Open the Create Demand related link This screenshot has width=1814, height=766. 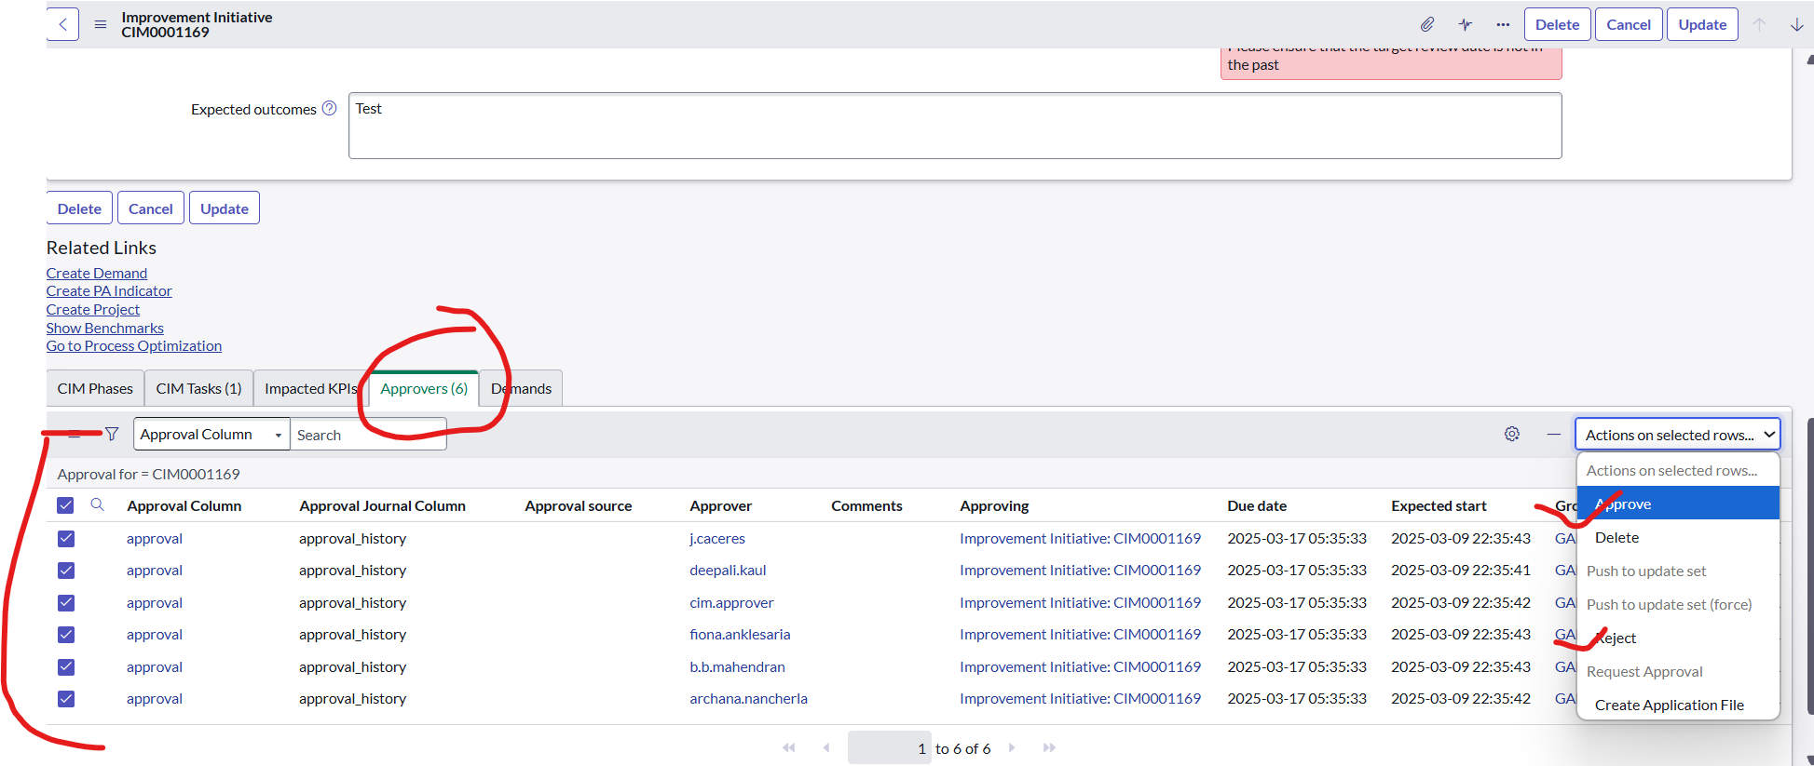(x=97, y=273)
